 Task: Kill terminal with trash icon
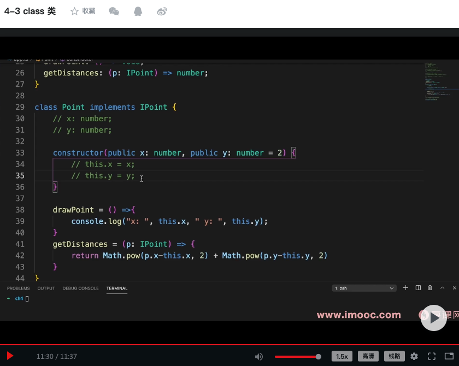[x=430, y=288]
